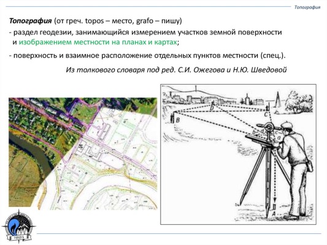The image size is (327, 245).
Task: Click the tree on the drawing's right edge
Action: [298, 102]
